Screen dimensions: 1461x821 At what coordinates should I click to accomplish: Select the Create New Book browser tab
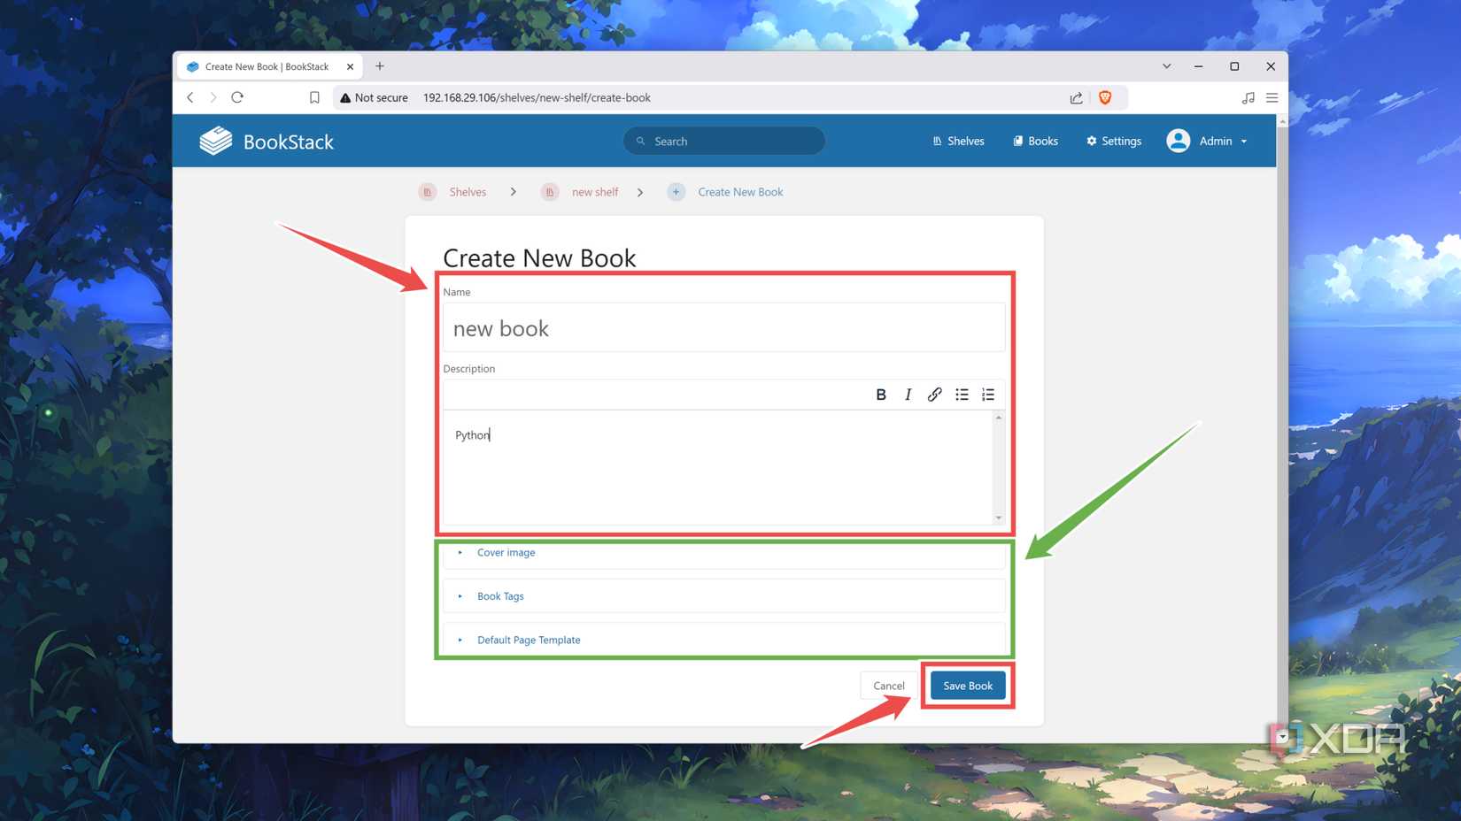pyautogui.click(x=266, y=66)
